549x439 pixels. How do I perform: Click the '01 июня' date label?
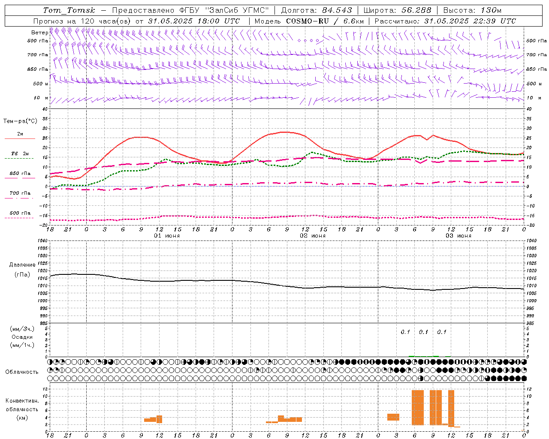(x=167, y=236)
